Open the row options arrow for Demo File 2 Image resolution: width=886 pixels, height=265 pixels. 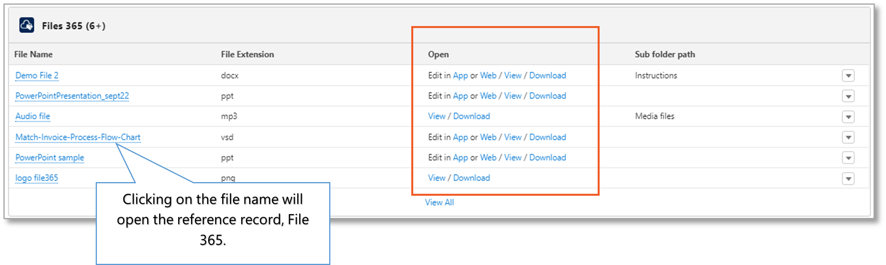coord(848,75)
